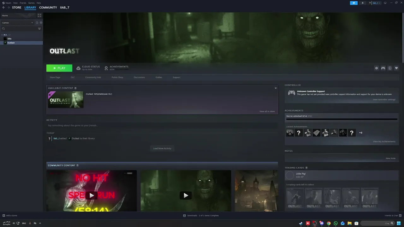Open the Games category dropdown
Screen dimensions: 404x227
[17, 23]
